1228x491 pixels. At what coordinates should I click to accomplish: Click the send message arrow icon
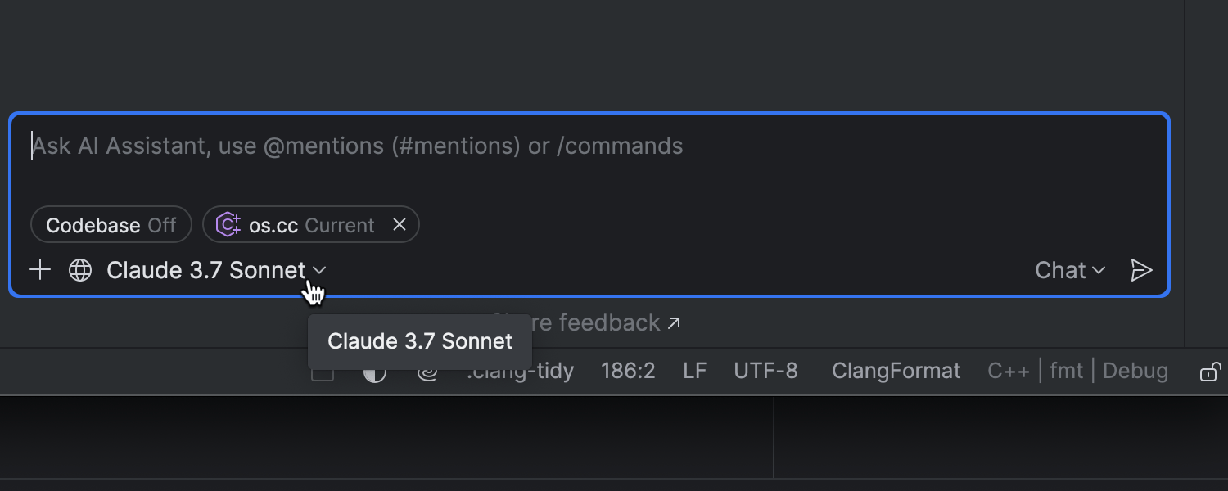pyautogui.click(x=1141, y=270)
